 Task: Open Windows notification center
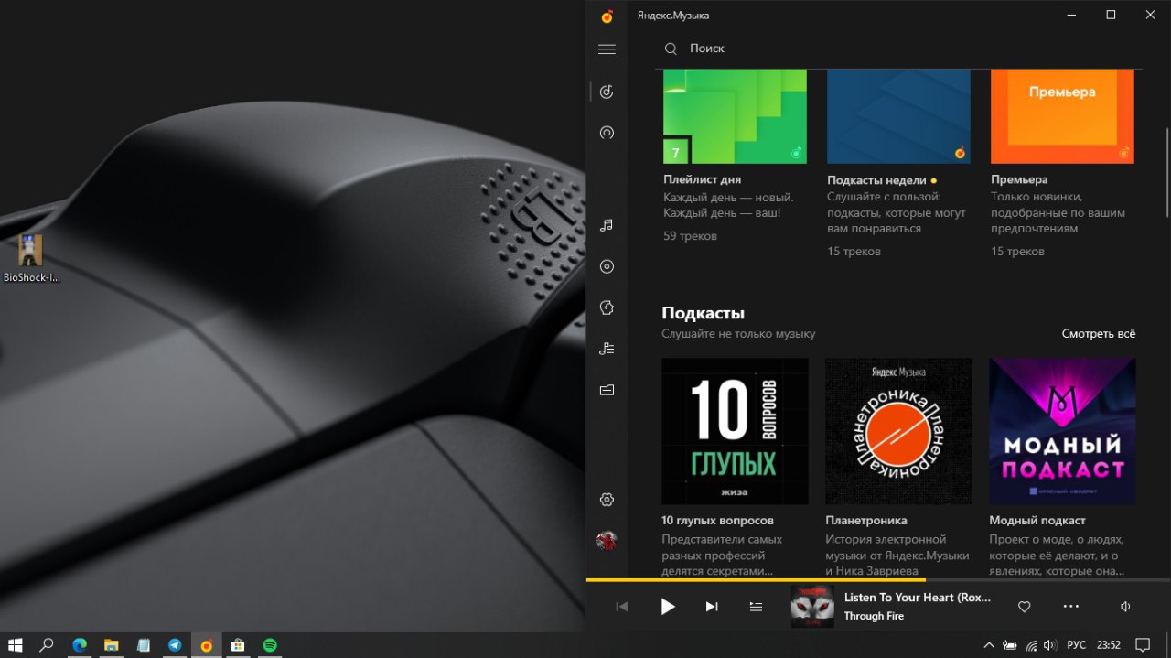pos(1142,644)
